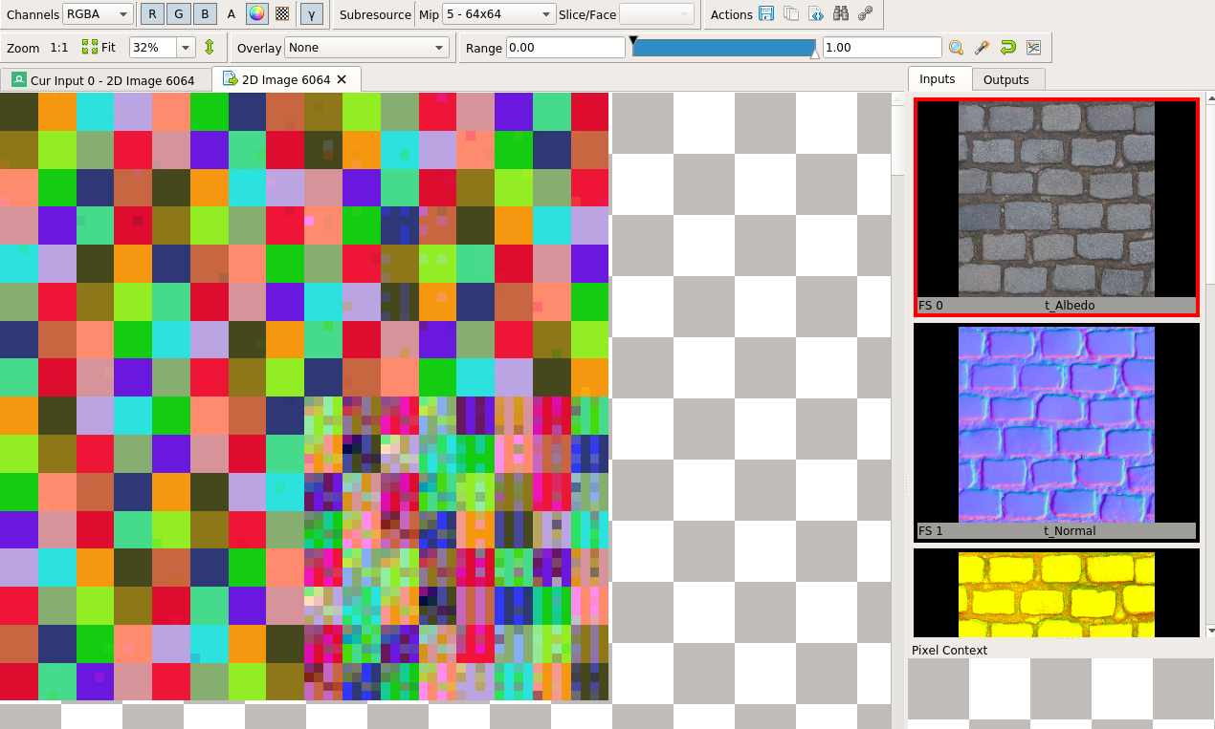1215x729 pixels.
Task: Toggle the red channel R button
Action: (152, 14)
